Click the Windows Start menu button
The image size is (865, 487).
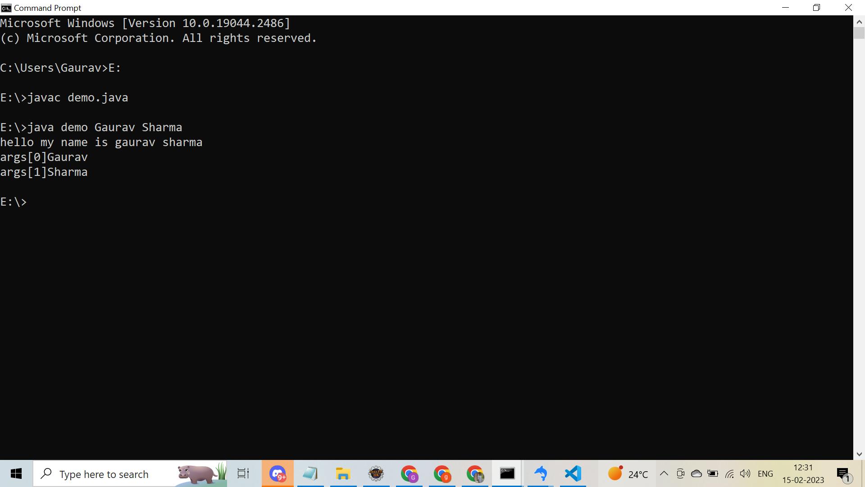tap(16, 473)
